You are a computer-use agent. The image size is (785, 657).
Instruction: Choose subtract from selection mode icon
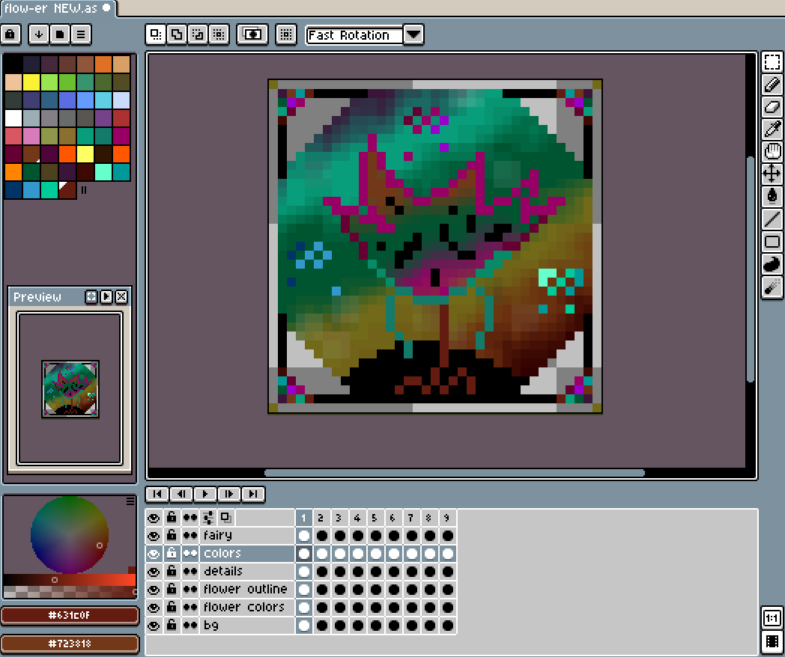[198, 34]
